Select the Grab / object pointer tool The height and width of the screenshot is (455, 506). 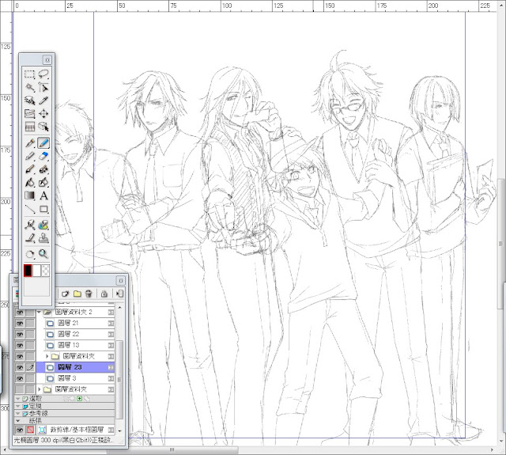[43, 127]
